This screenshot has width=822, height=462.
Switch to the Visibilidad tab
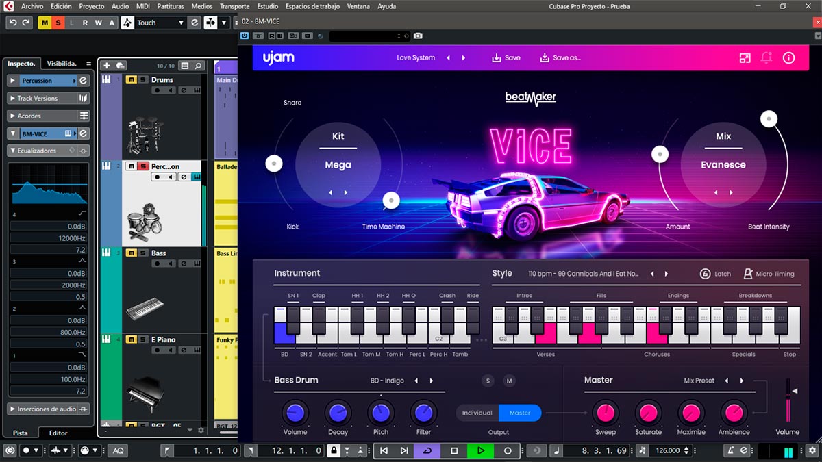[x=62, y=64]
